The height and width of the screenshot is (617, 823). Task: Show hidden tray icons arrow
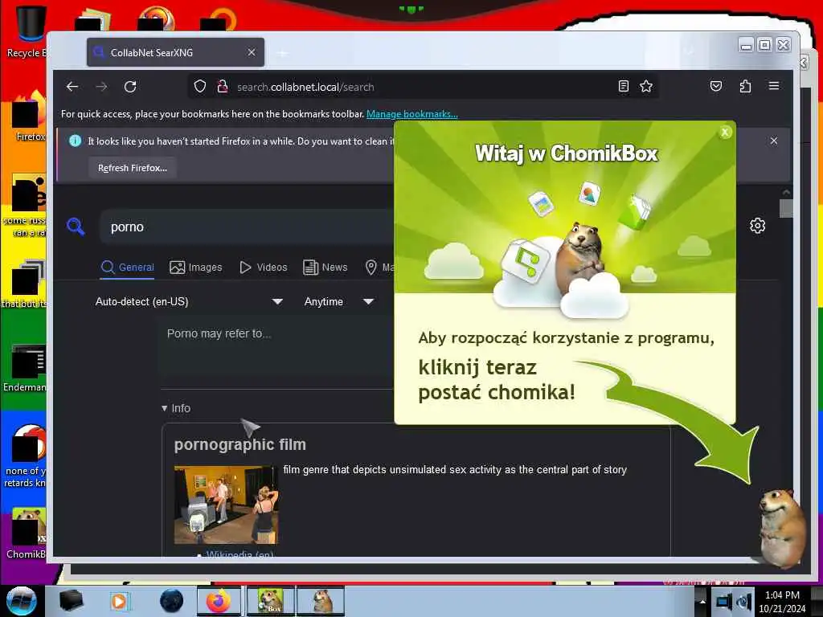(x=702, y=602)
